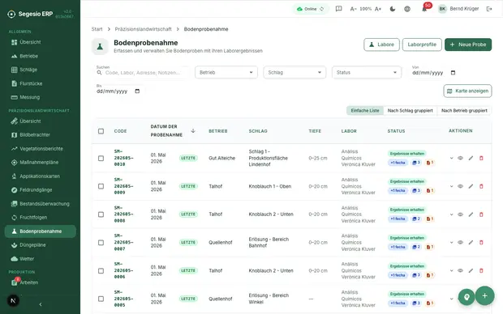Increase font size with A+ button
503x314 pixels.
pyautogui.click(x=378, y=9)
